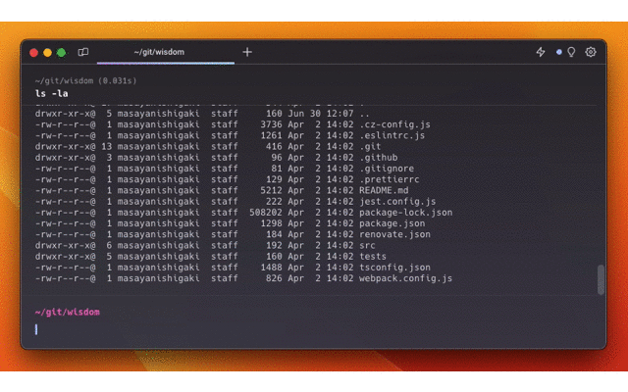This screenshot has height=392, width=628.
Task: Click README.md in the listing
Action: [384, 190]
